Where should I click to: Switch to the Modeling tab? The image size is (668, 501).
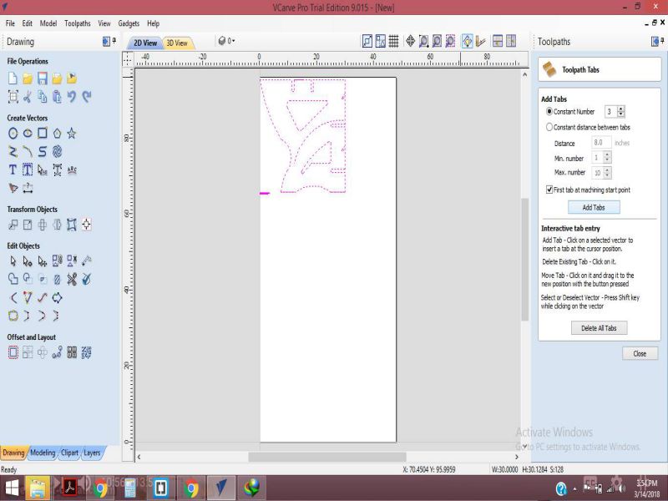coord(43,453)
